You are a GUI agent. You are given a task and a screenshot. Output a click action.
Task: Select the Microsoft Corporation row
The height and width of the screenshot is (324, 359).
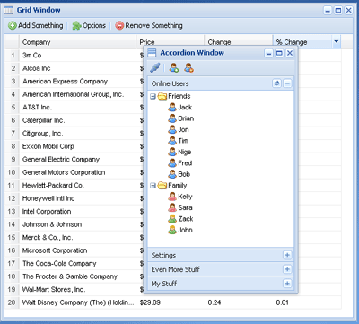pyautogui.click(x=74, y=250)
